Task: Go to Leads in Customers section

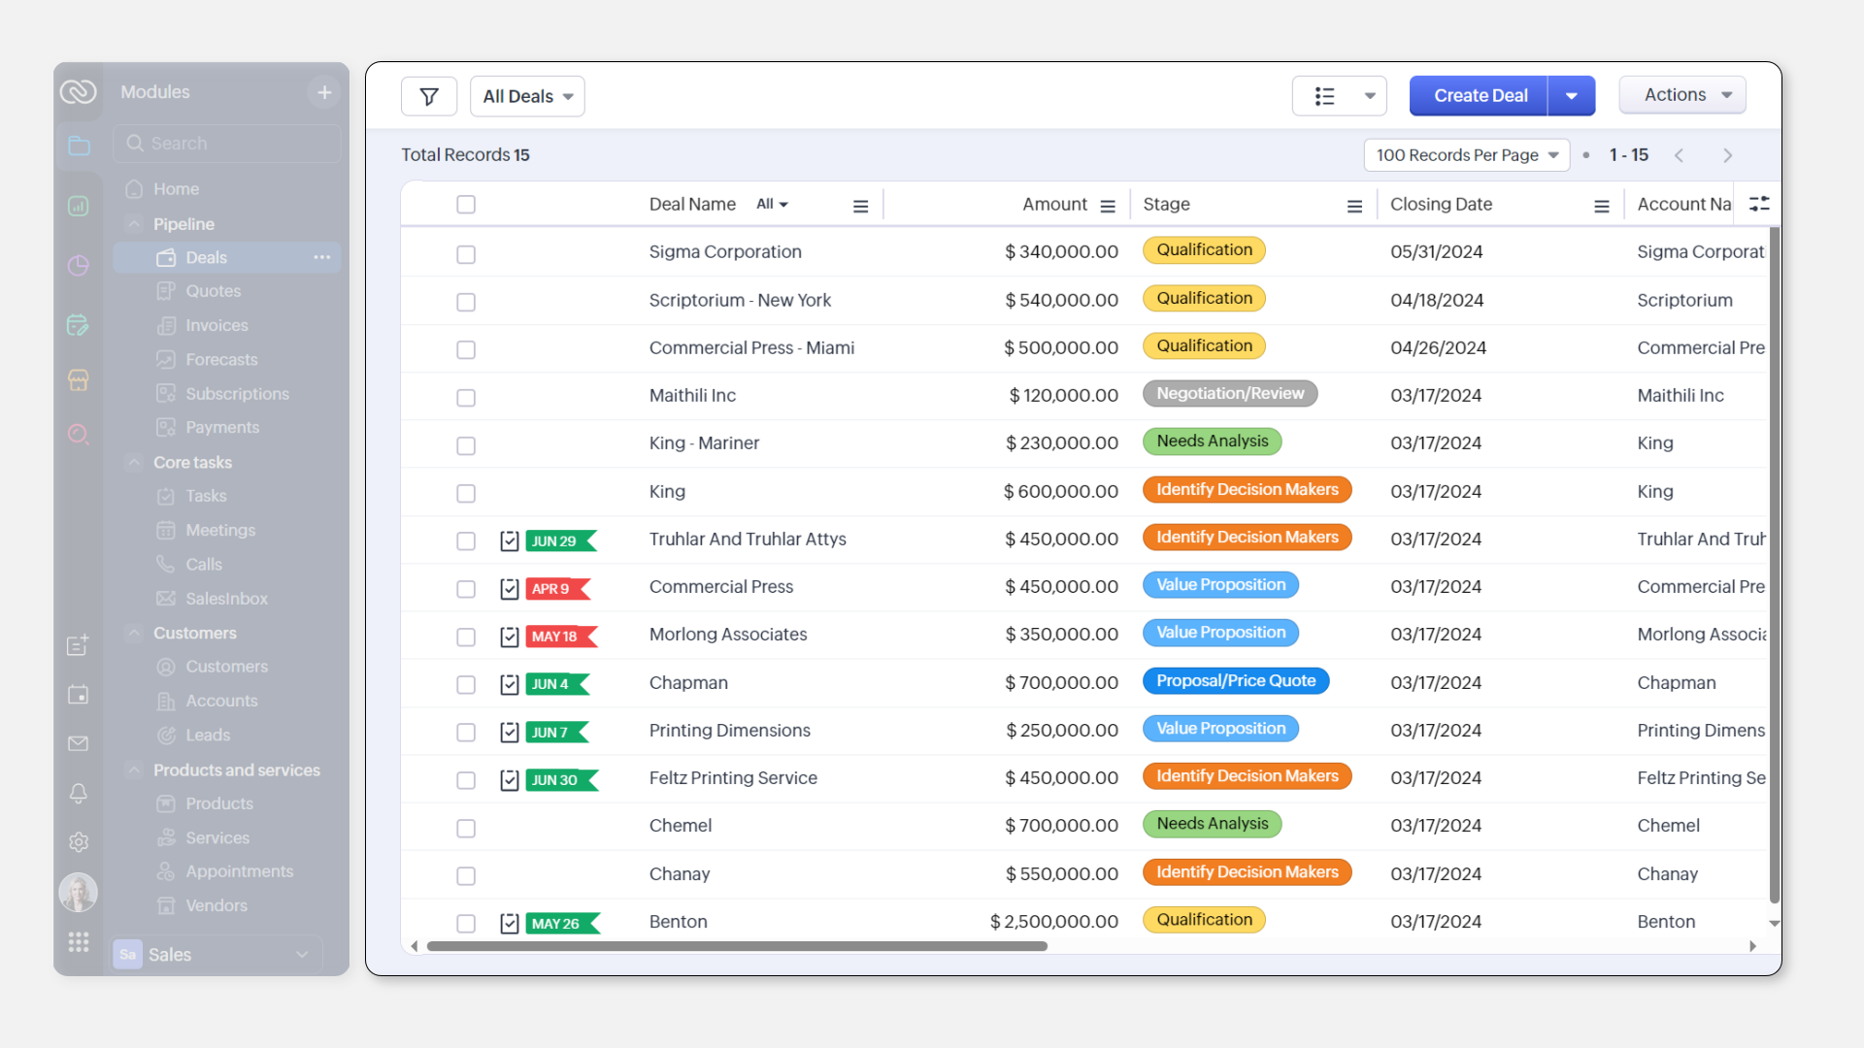Action: click(x=208, y=735)
